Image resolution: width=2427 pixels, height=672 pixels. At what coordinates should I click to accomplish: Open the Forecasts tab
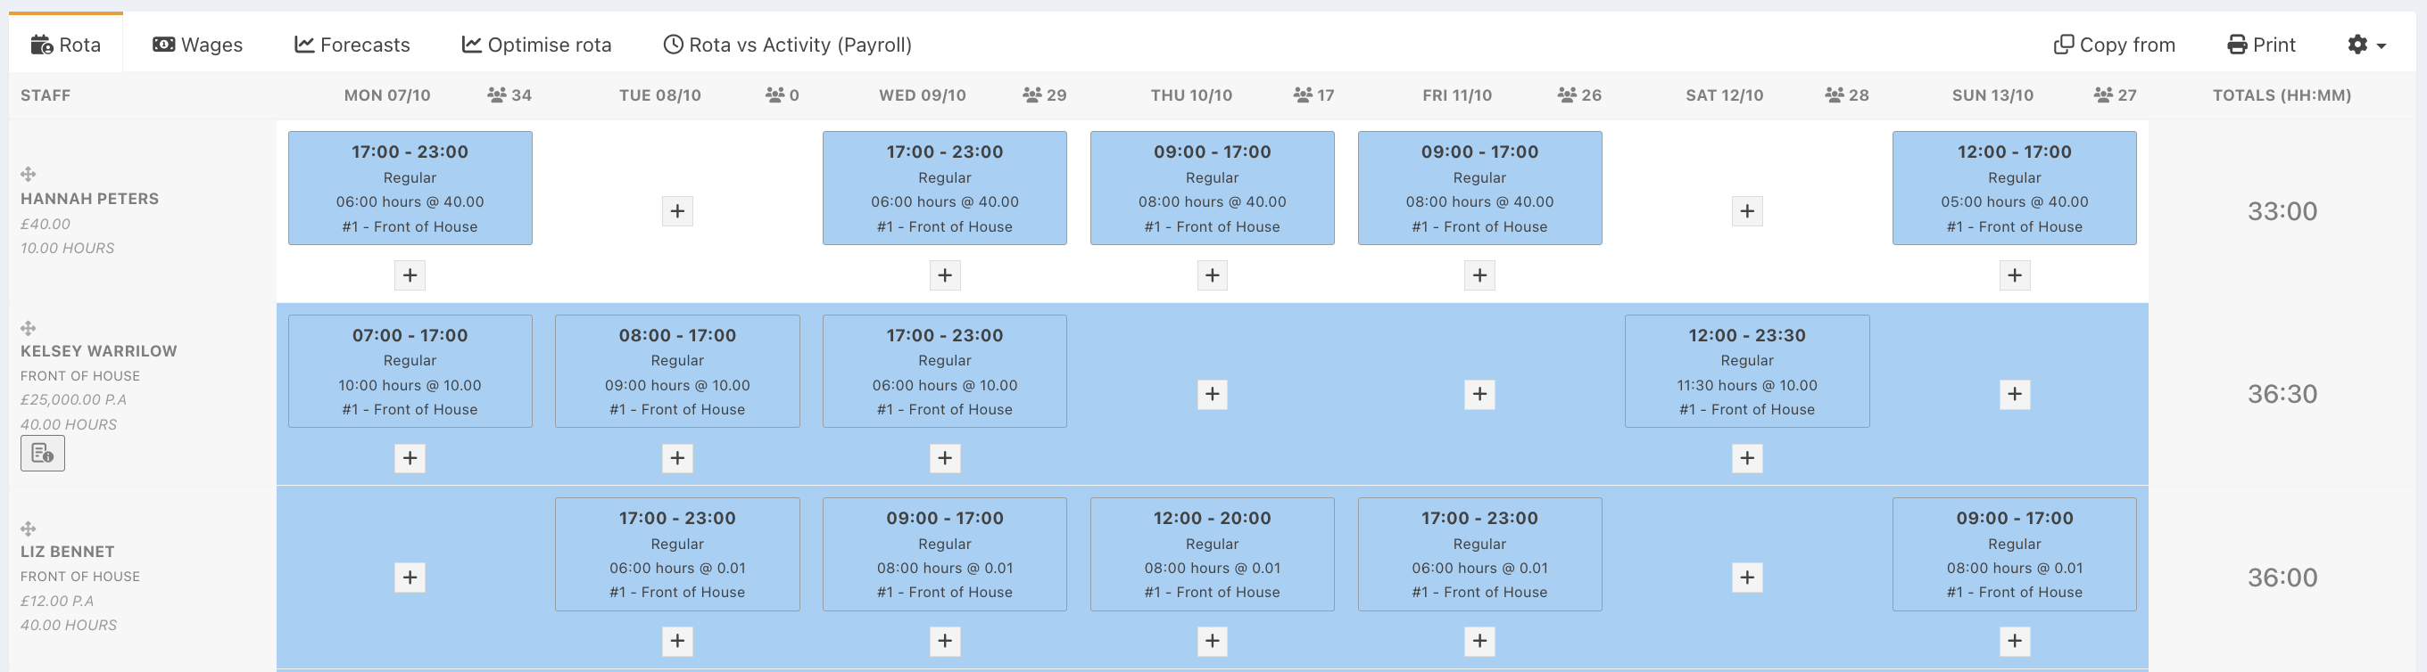[x=352, y=45]
